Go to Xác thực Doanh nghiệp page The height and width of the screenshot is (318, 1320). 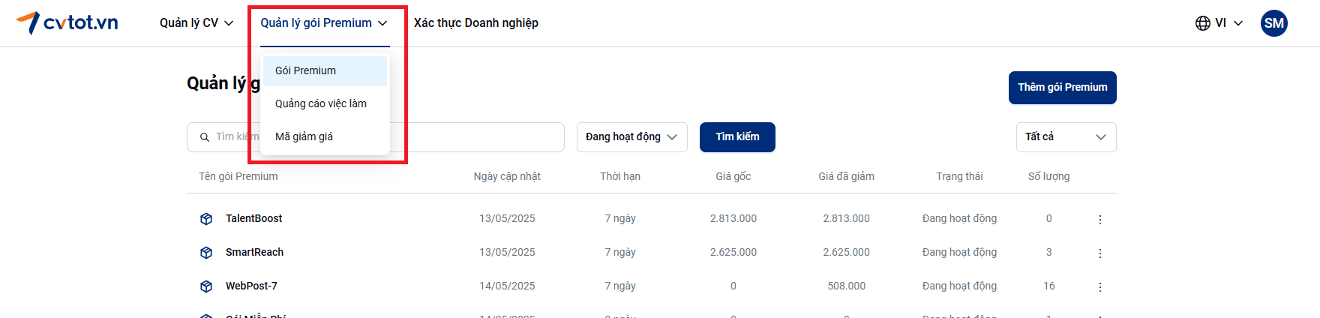pyautogui.click(x=476, y=23)
